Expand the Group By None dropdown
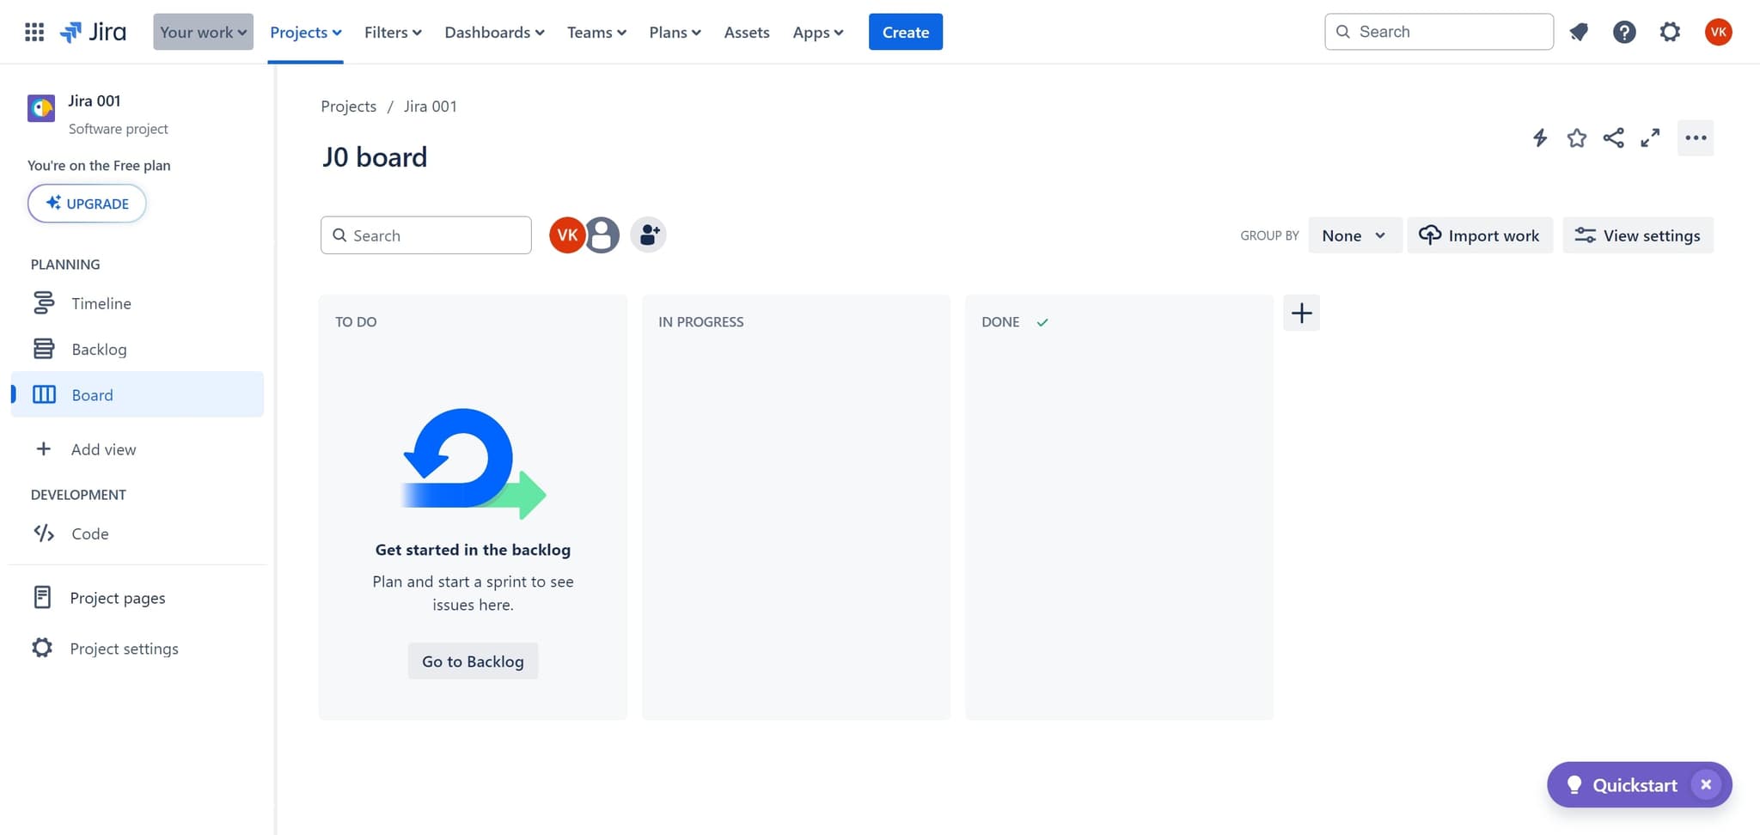Image resolution: width=1760 pixels, height=835 pixels. coord(1354,235)
